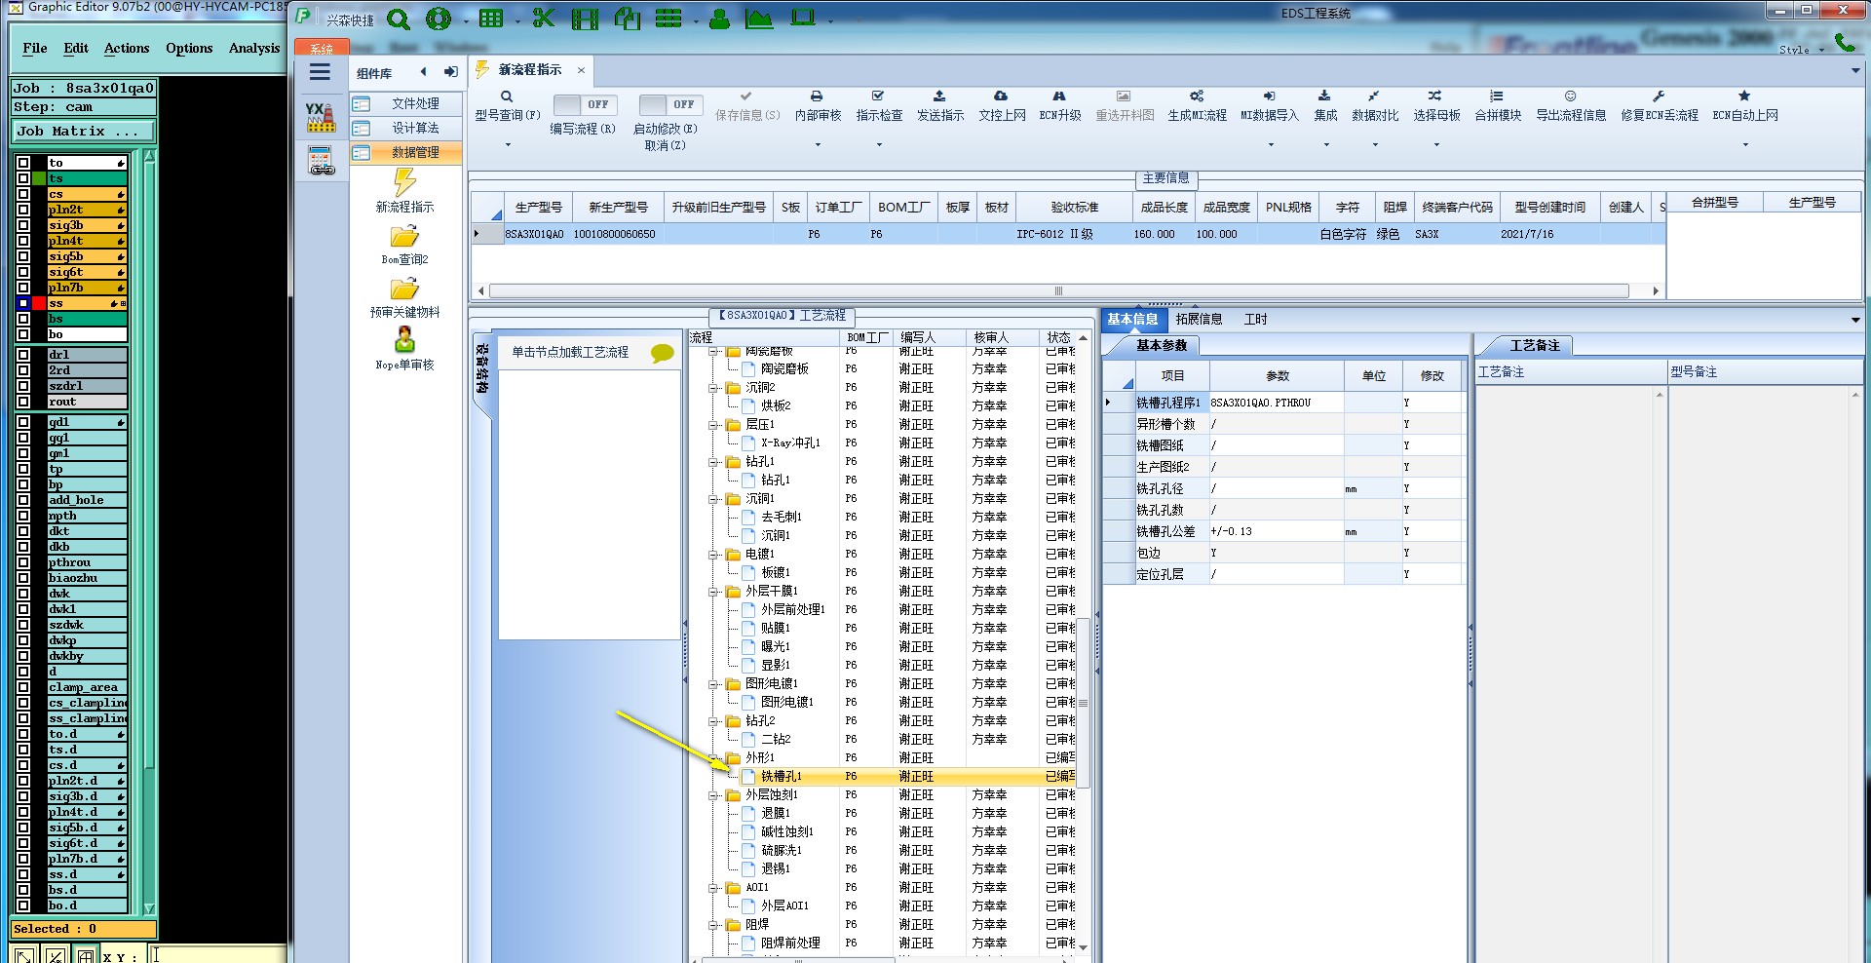Screen dimensions: 1871x963
Task: Click the Nope单审核 person icon
Action: (404, 340)
